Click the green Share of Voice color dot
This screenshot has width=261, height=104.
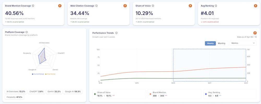(95, 94)
